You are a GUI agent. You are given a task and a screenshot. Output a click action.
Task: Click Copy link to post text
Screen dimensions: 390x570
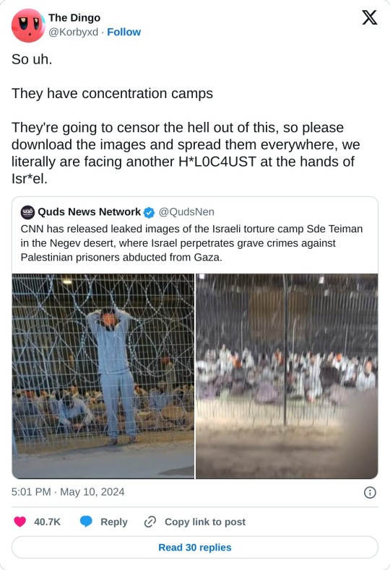[x=205, y=522]
